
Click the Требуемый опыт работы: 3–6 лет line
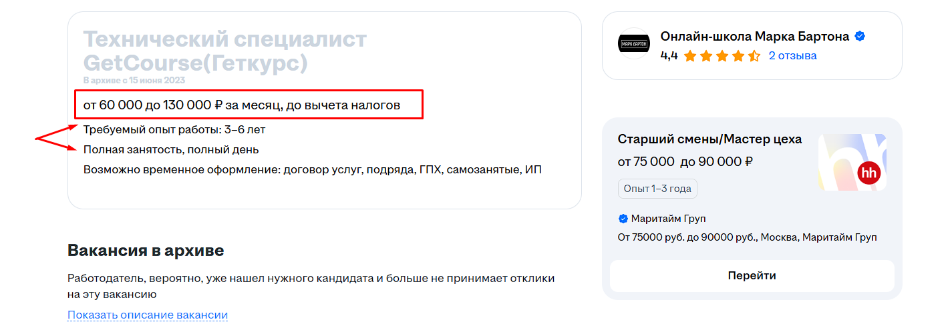(174, 129)
